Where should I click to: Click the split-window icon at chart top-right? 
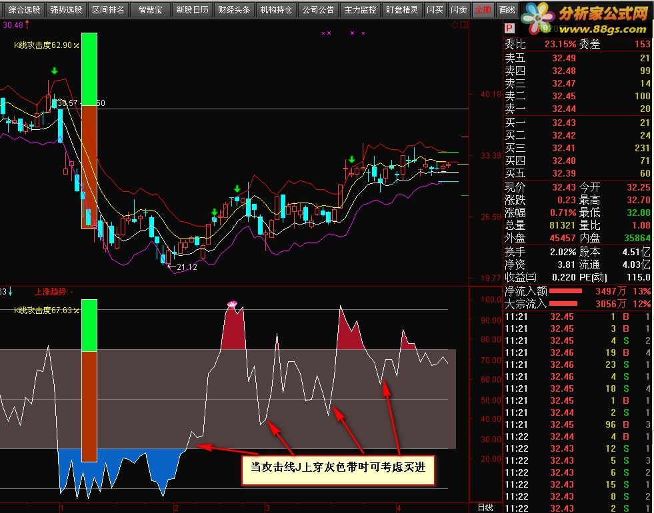click(x=464, y=25)
